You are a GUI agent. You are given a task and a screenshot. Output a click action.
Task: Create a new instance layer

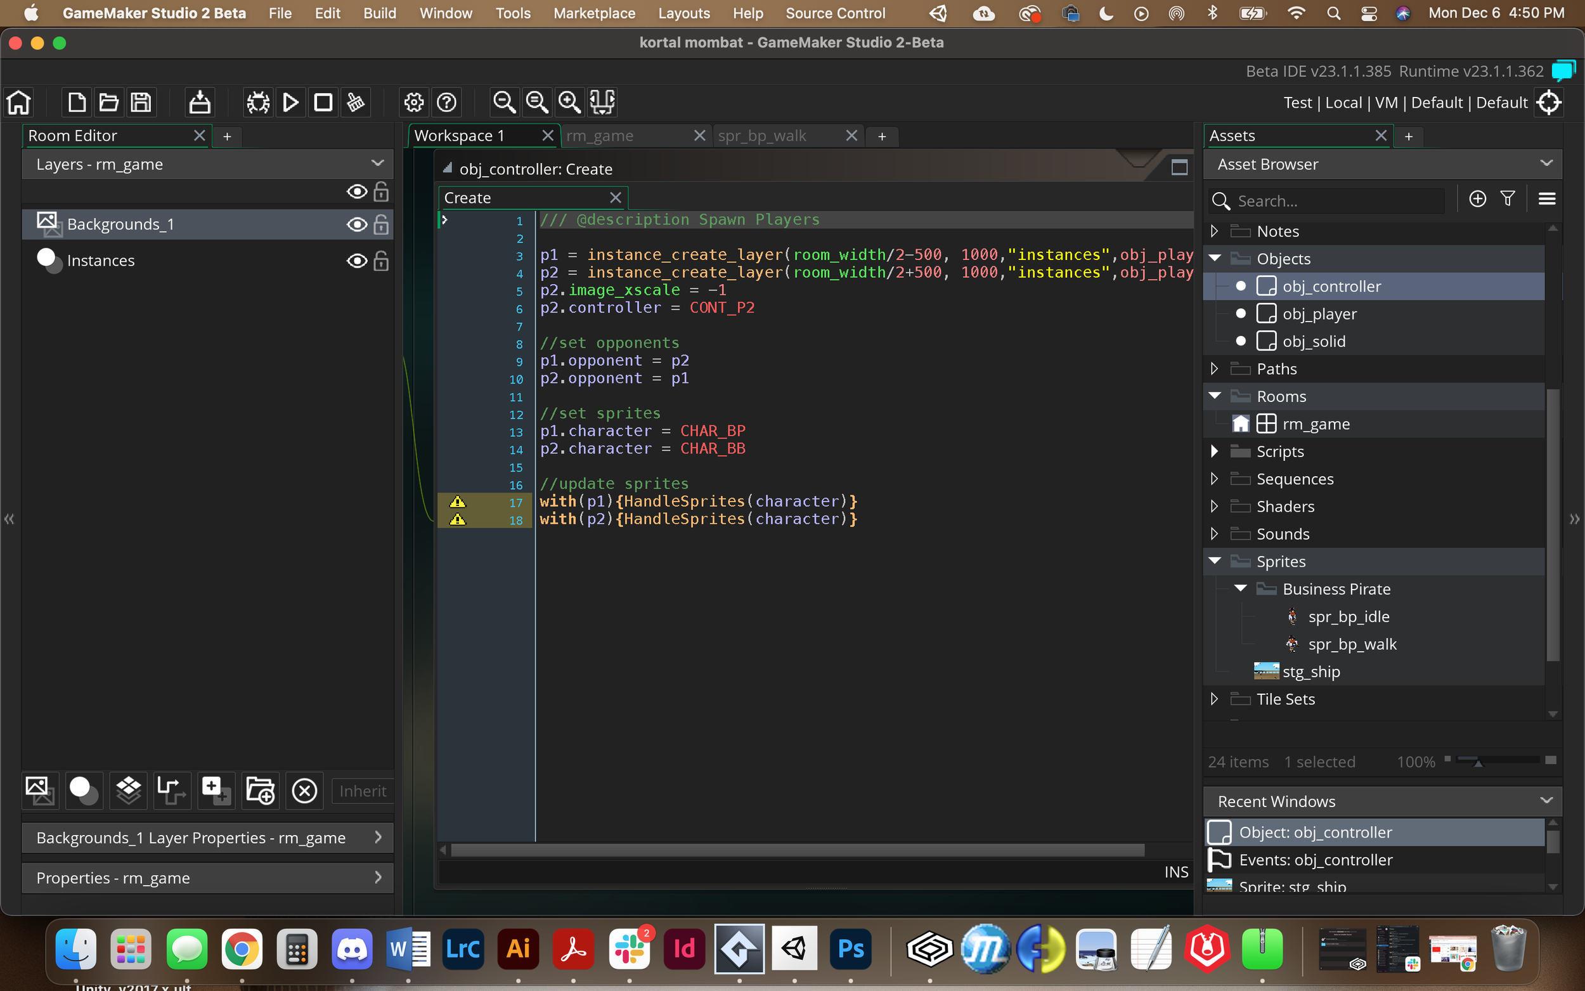(84, 791)
